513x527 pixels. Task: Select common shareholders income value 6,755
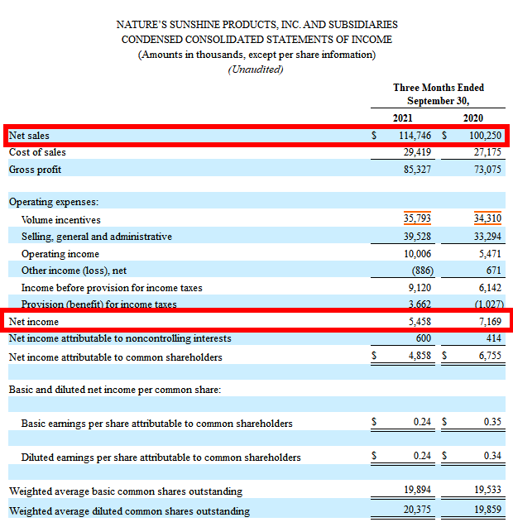[490, 356]
